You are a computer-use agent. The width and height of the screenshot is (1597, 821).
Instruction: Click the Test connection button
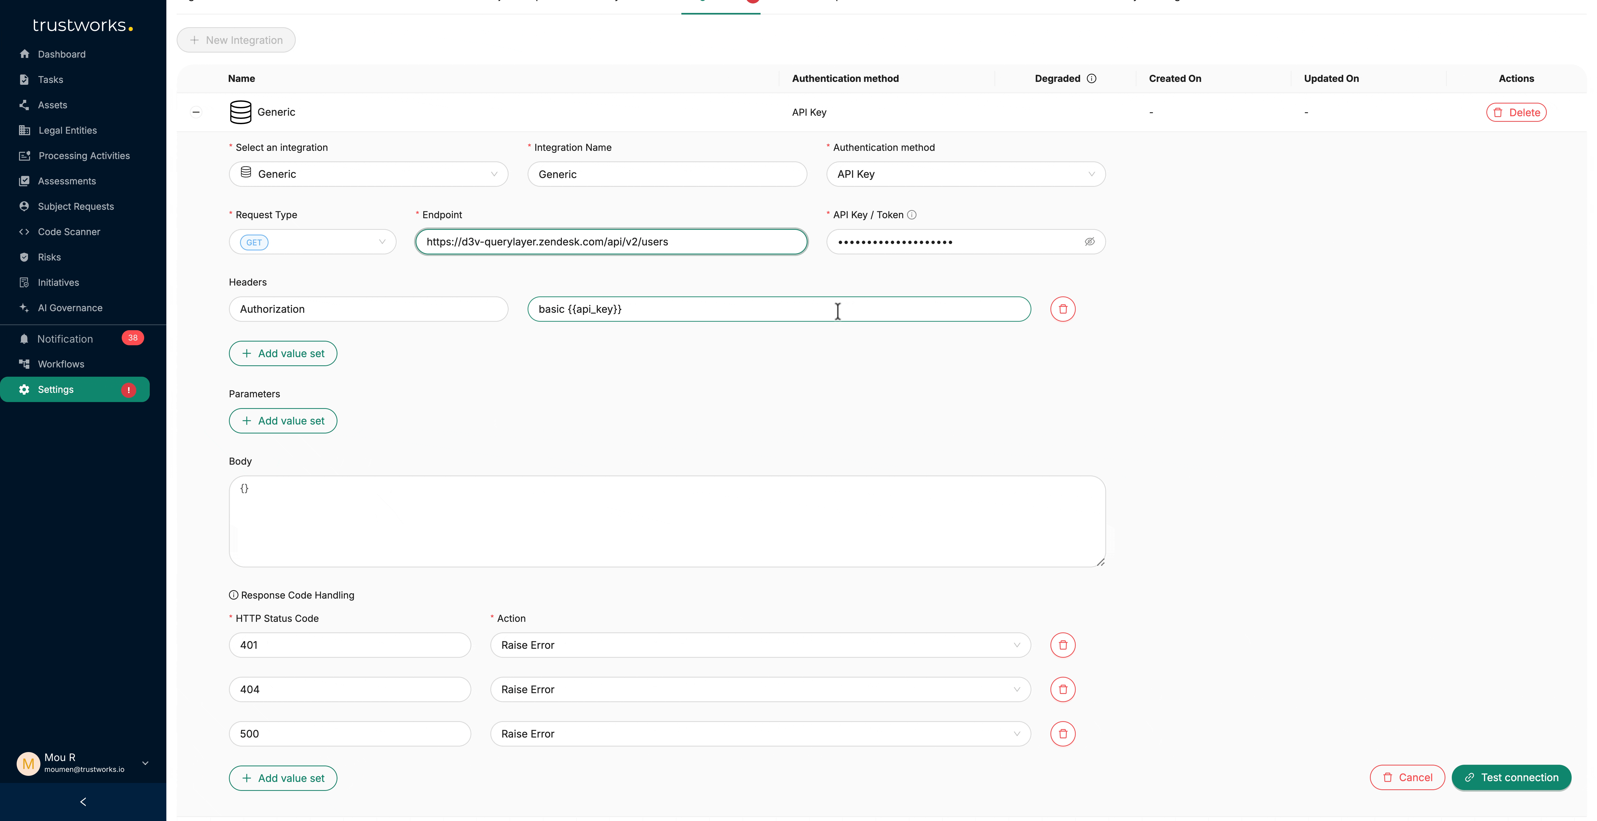pos(1511,778)
